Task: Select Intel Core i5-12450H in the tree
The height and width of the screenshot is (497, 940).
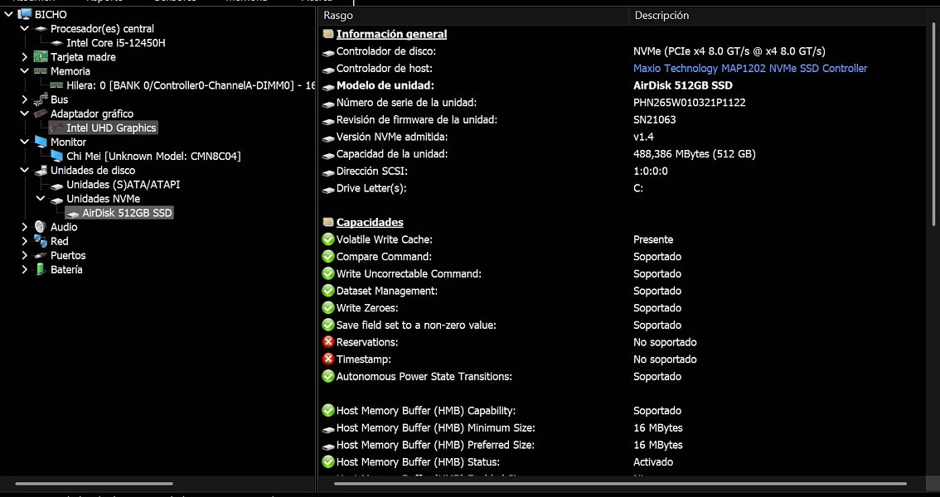Action: point(116,42)
